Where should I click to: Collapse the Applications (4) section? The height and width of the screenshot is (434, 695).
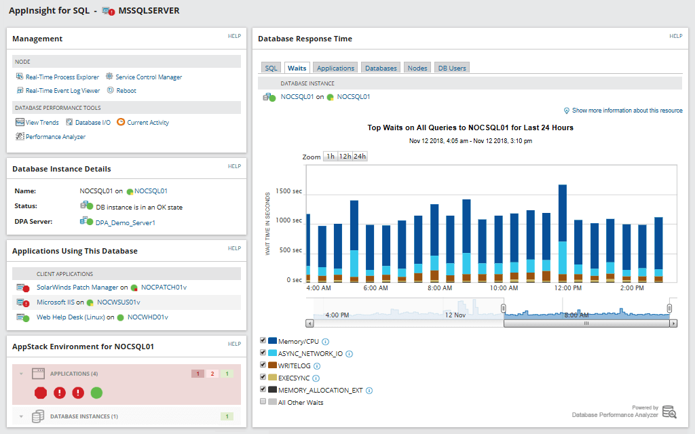[x=21, y=374]
